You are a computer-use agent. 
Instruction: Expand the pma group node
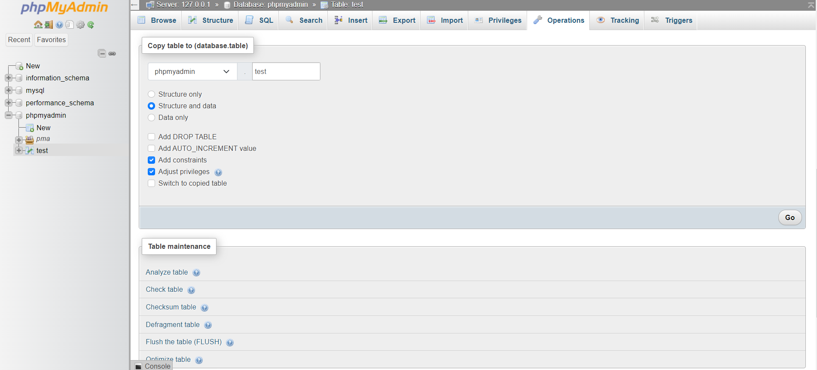tap(18, 140)
